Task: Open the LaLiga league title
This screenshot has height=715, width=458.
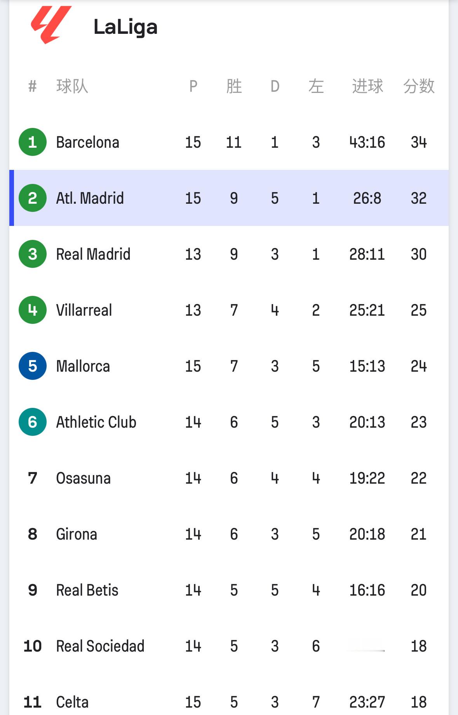Action: coord(125,27)
